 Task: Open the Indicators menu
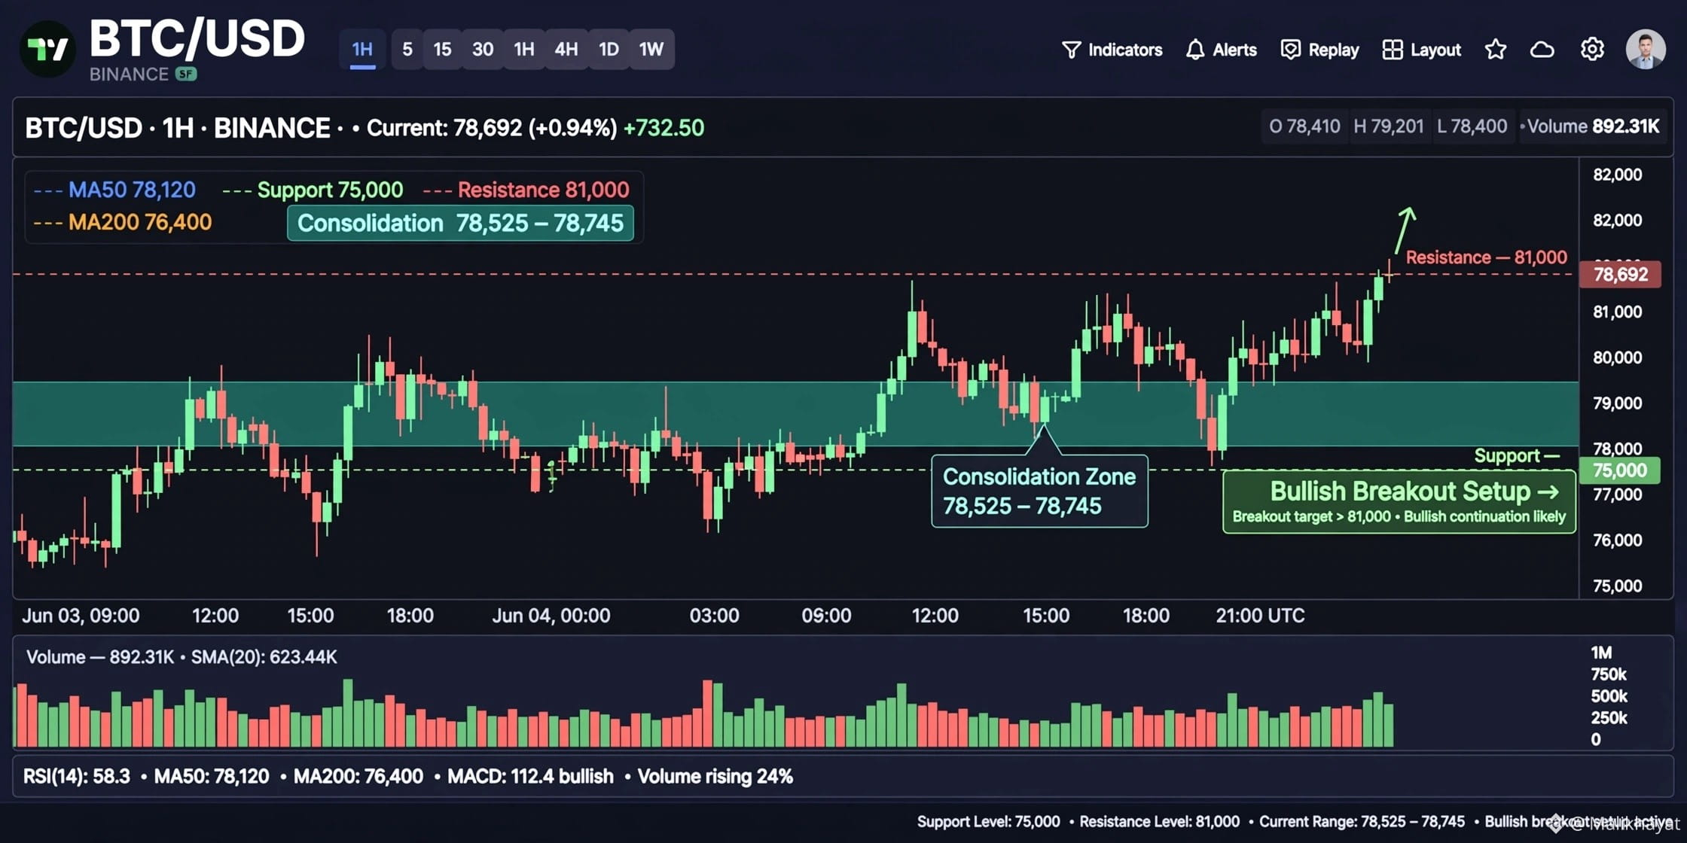(x=1112, y=50)
